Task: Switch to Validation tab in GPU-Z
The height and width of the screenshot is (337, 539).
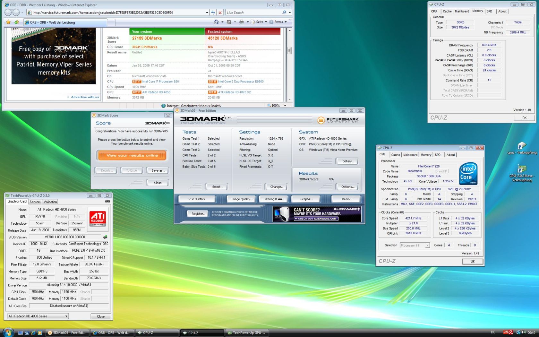Action: tap(50, 202)
